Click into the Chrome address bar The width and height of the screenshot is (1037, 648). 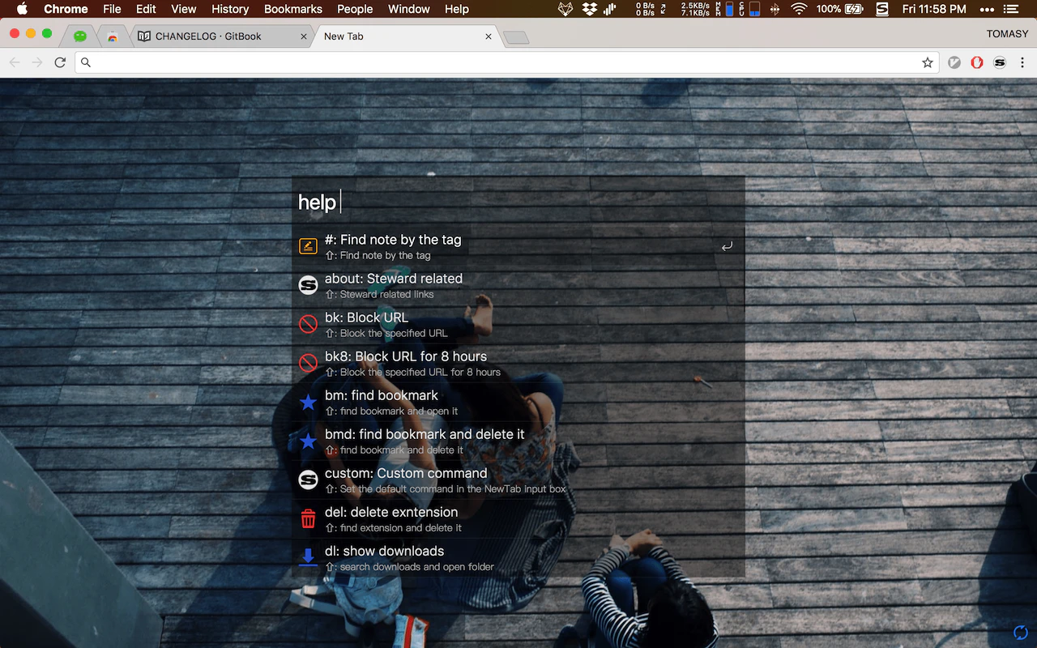(506, 62)
